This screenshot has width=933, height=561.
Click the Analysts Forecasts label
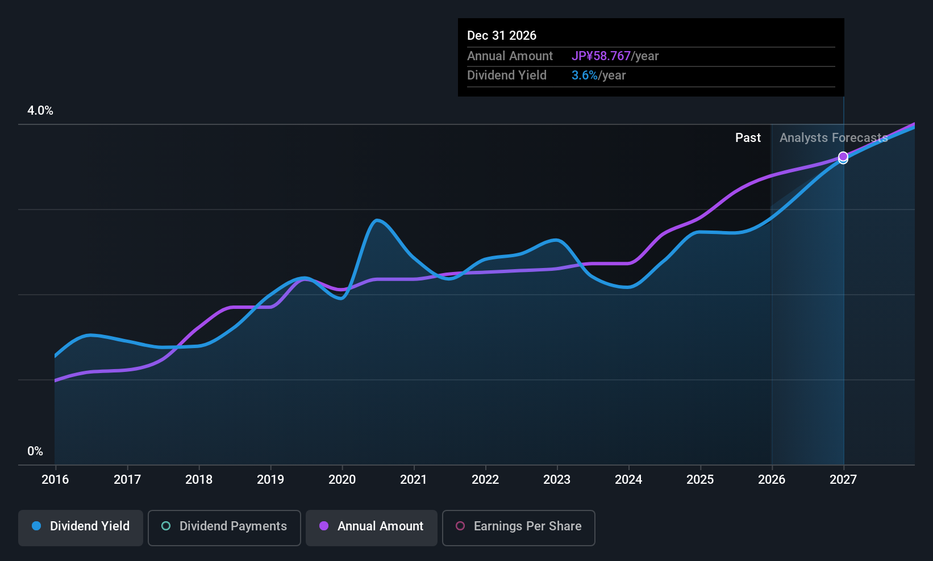coord(834,138)
